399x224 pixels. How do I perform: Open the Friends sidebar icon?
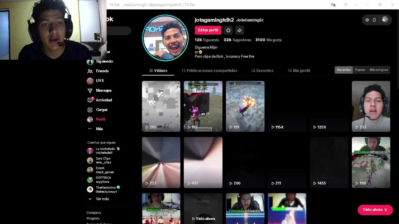click(90, 71)
